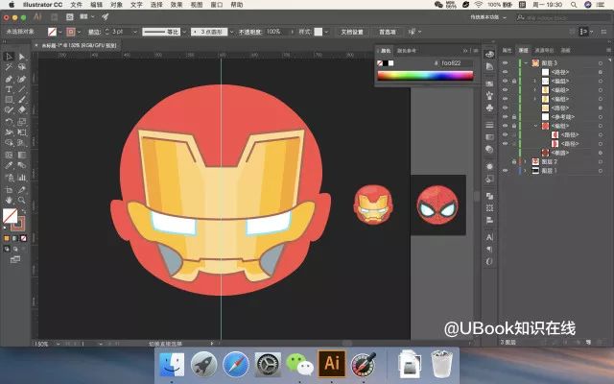Select the Free Transform tool

(x=21, y=132)
